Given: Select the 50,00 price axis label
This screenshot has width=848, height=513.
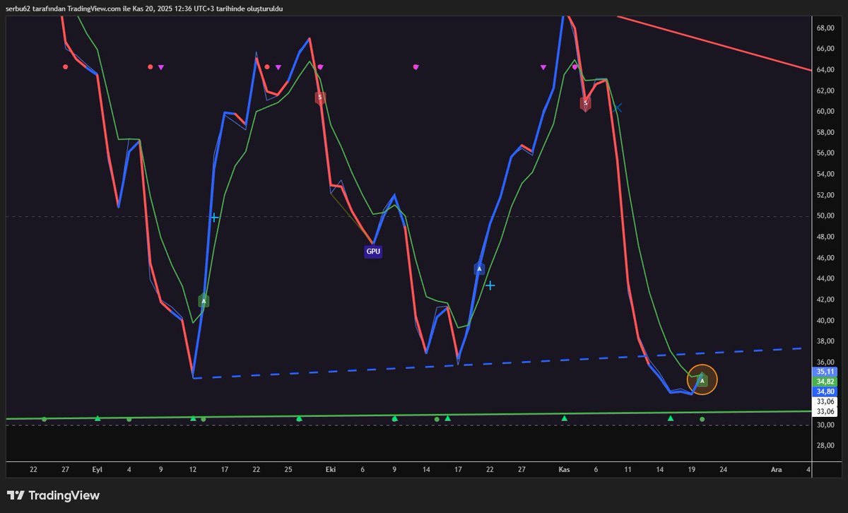Looking at the screenshot, I should [x=826, y=216].
